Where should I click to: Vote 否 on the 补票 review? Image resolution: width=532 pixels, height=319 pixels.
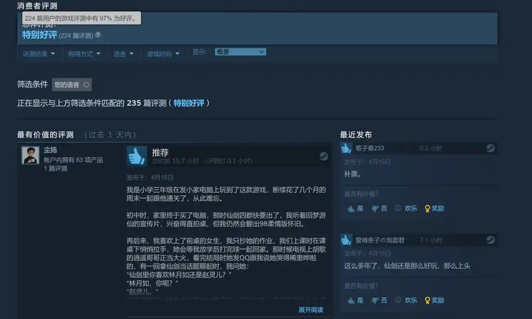coord(379,208)
